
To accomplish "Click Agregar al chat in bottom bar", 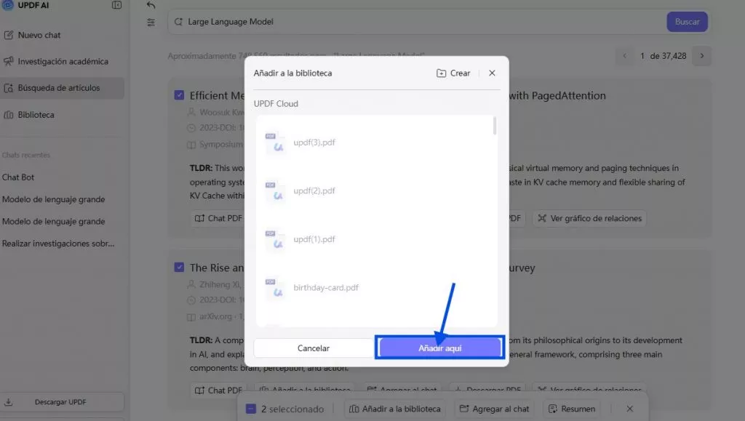I will click(494, 409).
